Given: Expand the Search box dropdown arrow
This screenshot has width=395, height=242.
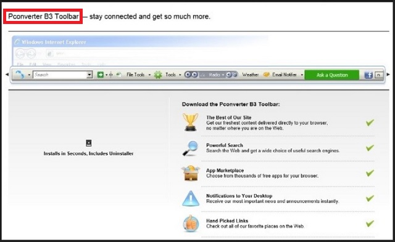Looking at the screenshot, I should coord(89,75).
